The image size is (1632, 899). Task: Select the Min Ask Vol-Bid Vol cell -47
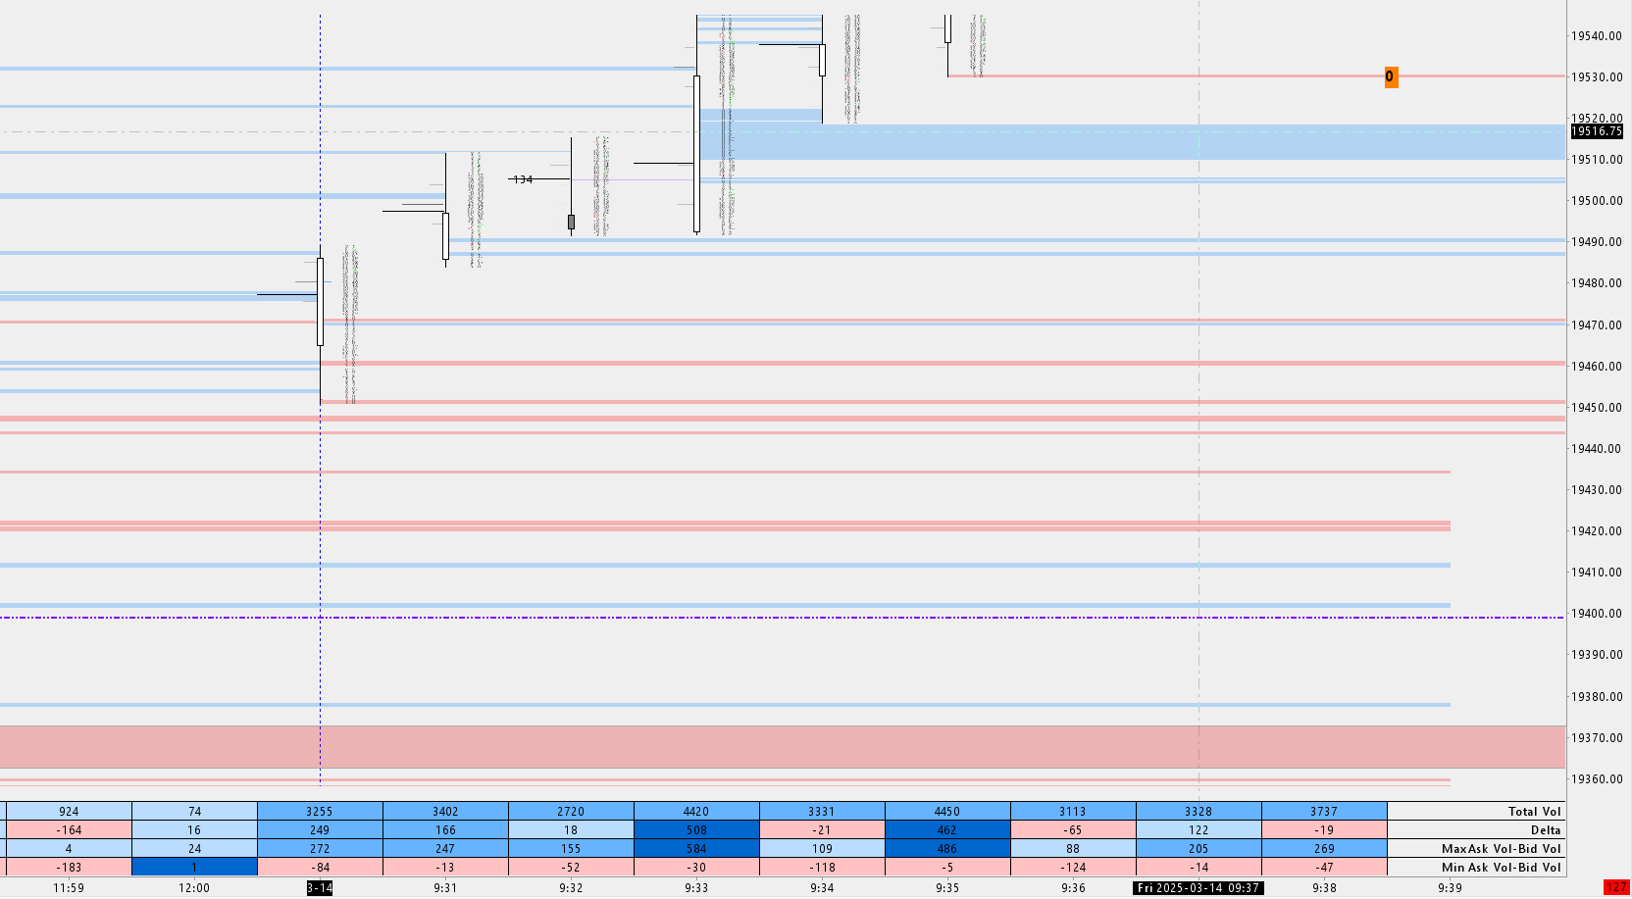pos(1324,867)
